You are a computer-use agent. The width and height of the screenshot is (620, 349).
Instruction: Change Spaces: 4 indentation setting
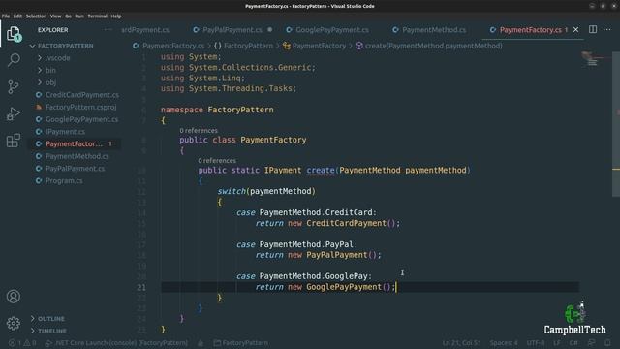[x=504, y=343]
